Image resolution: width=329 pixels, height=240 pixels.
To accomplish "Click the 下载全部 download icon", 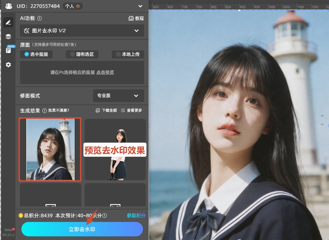I will 98,111.
